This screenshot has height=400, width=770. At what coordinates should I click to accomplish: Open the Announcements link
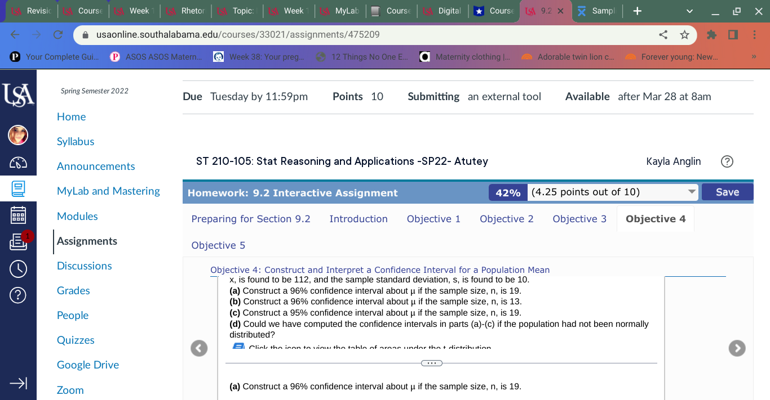click(x=96, y=167)
